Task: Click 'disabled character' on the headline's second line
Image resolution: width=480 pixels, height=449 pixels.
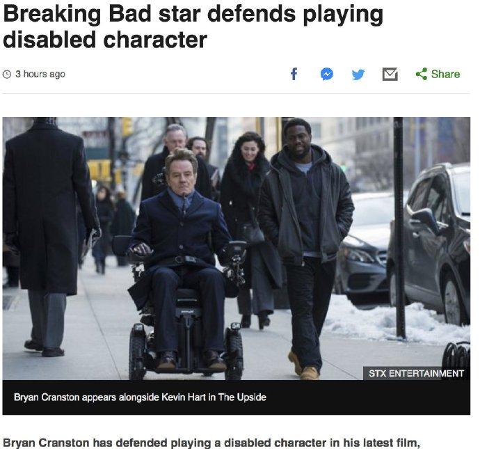Action: point(105,40)
